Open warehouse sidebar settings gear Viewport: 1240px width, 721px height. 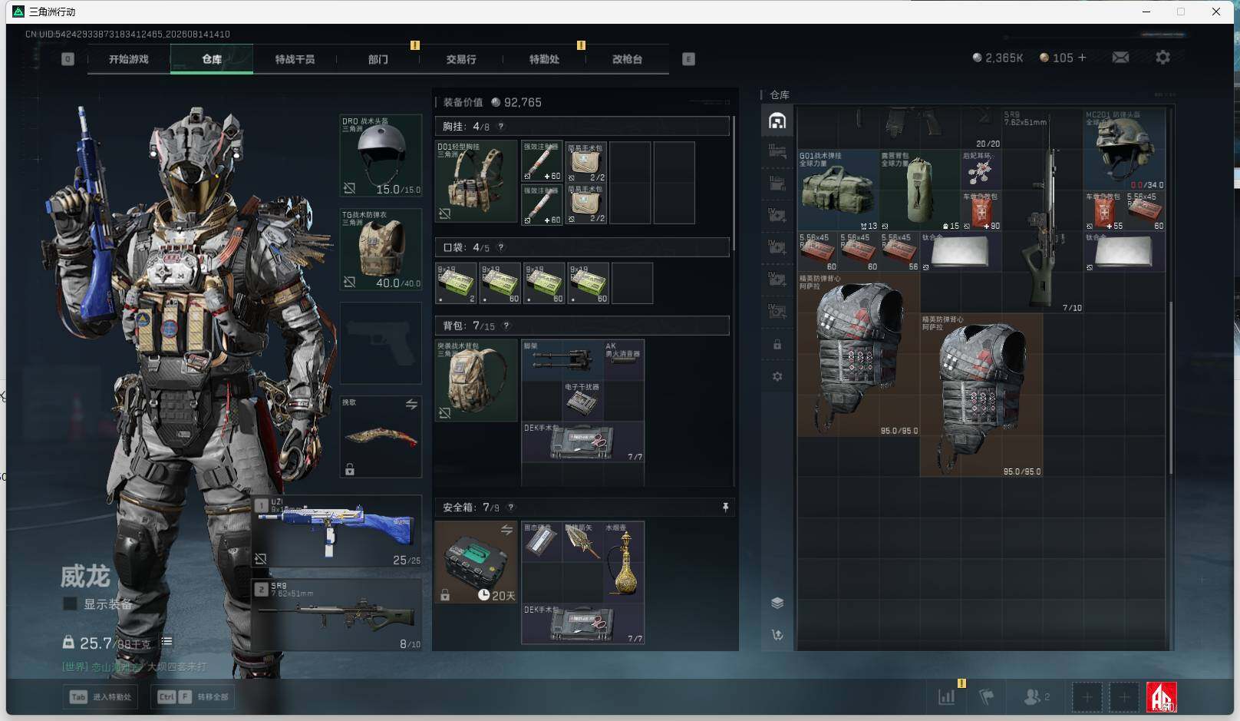tap(777, 377)
